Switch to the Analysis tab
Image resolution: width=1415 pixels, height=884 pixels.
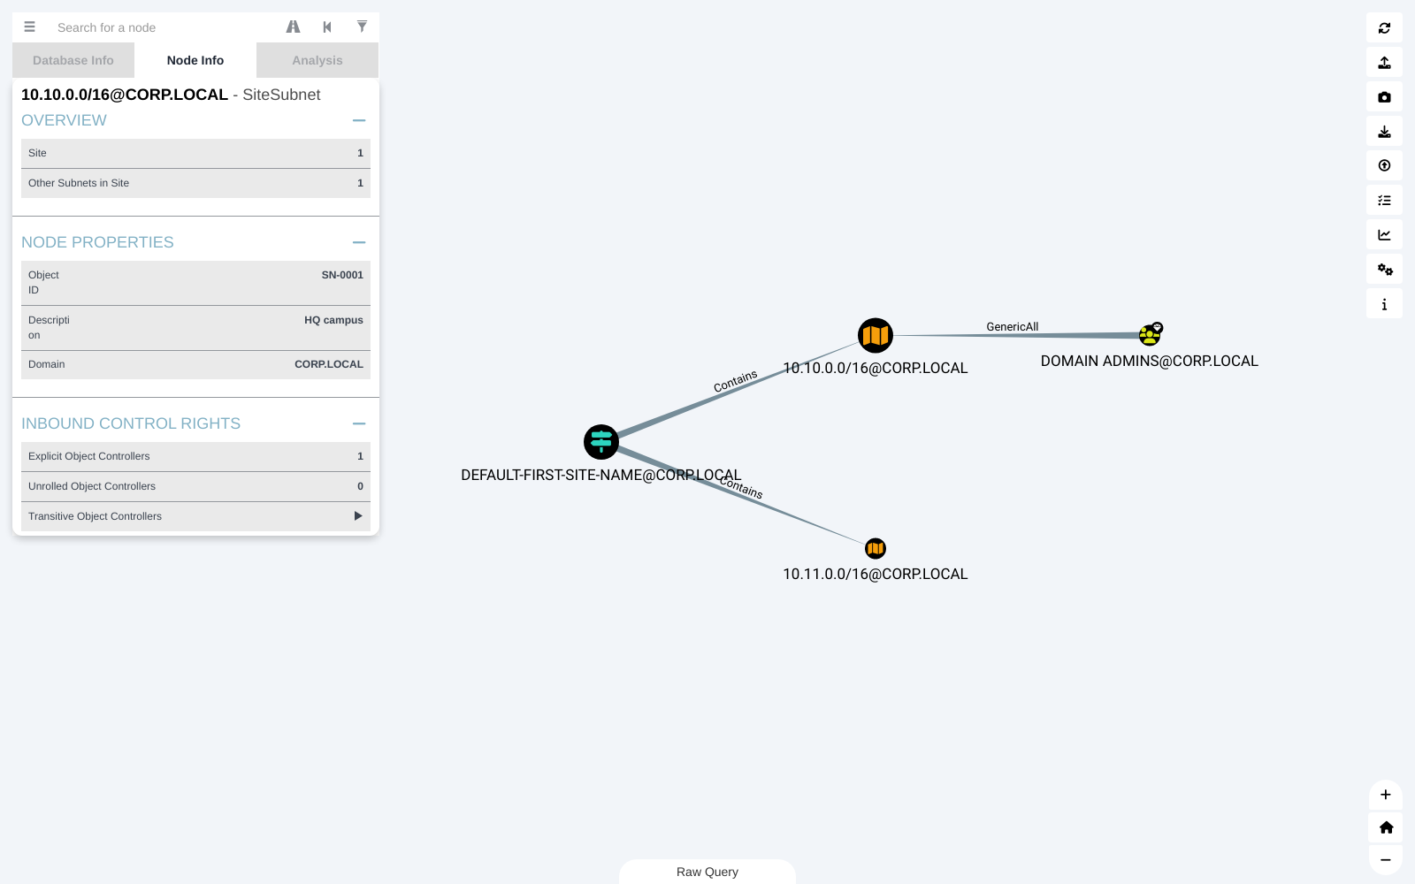pyautogui.click(x=317, y=60)
